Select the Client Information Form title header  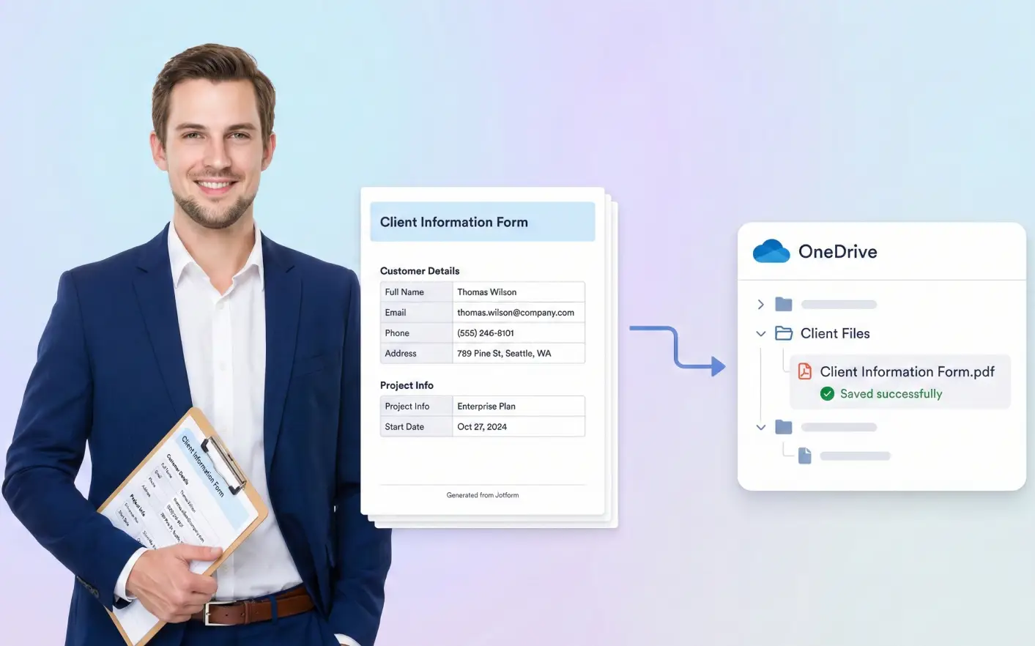[x=453, y=222]
